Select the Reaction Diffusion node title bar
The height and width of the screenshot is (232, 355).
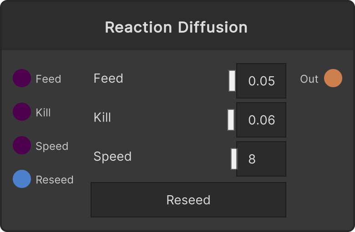tap(177, 25)
